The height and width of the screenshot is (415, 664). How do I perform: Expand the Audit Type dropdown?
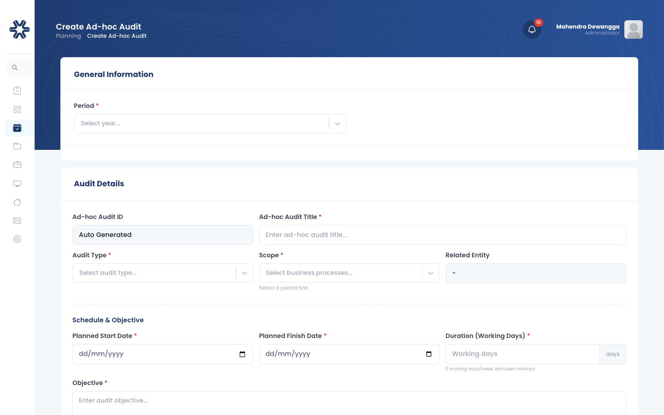[x=162, y=273]
